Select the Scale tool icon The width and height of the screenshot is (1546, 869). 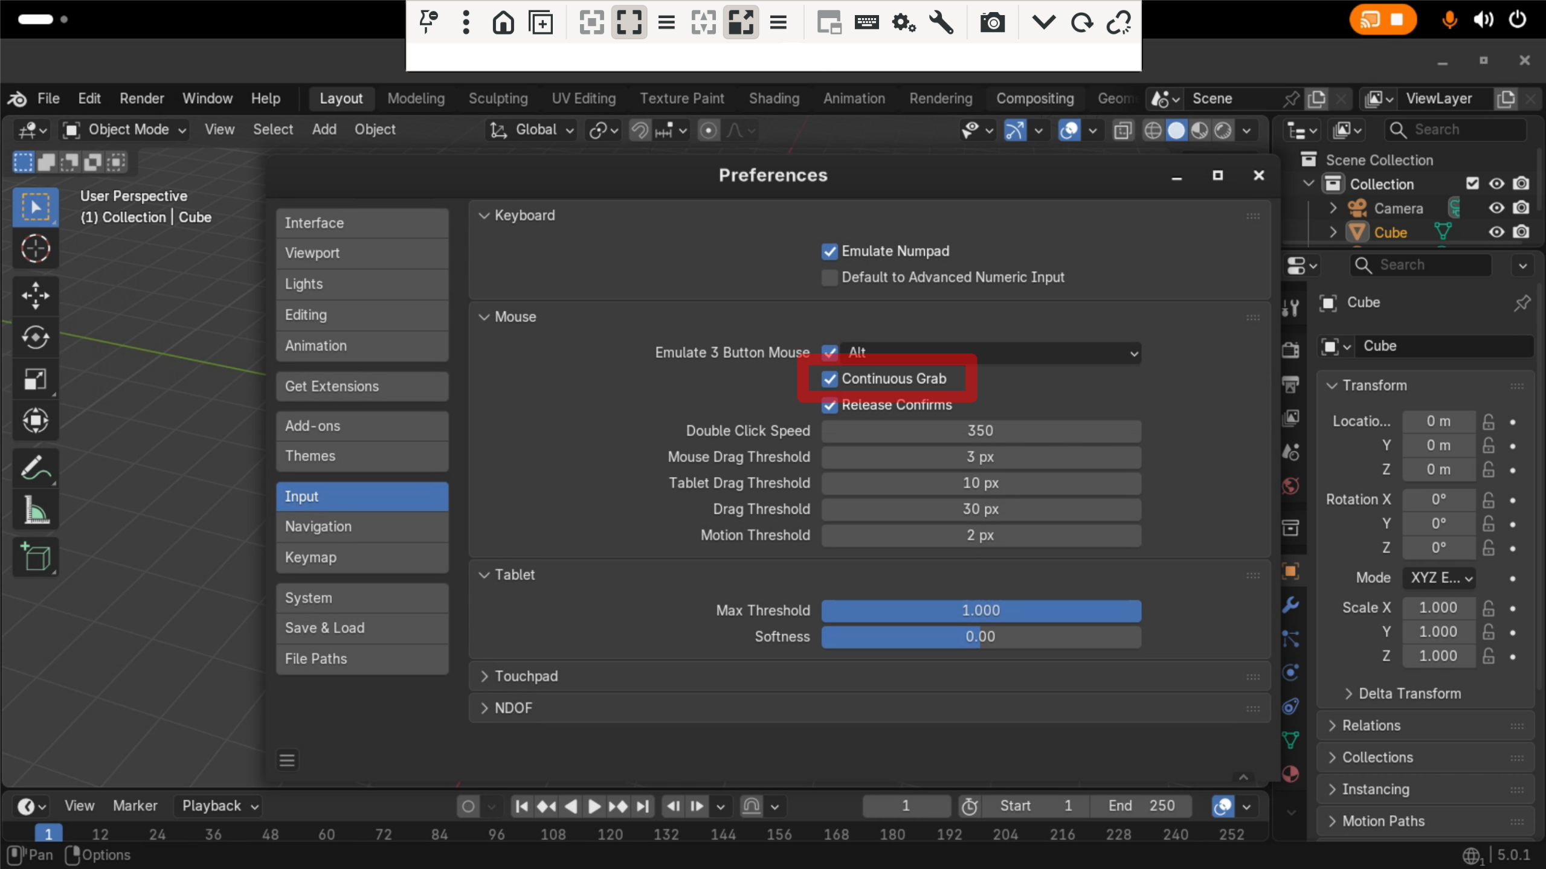pyautogui.click(x=35, y=379)
